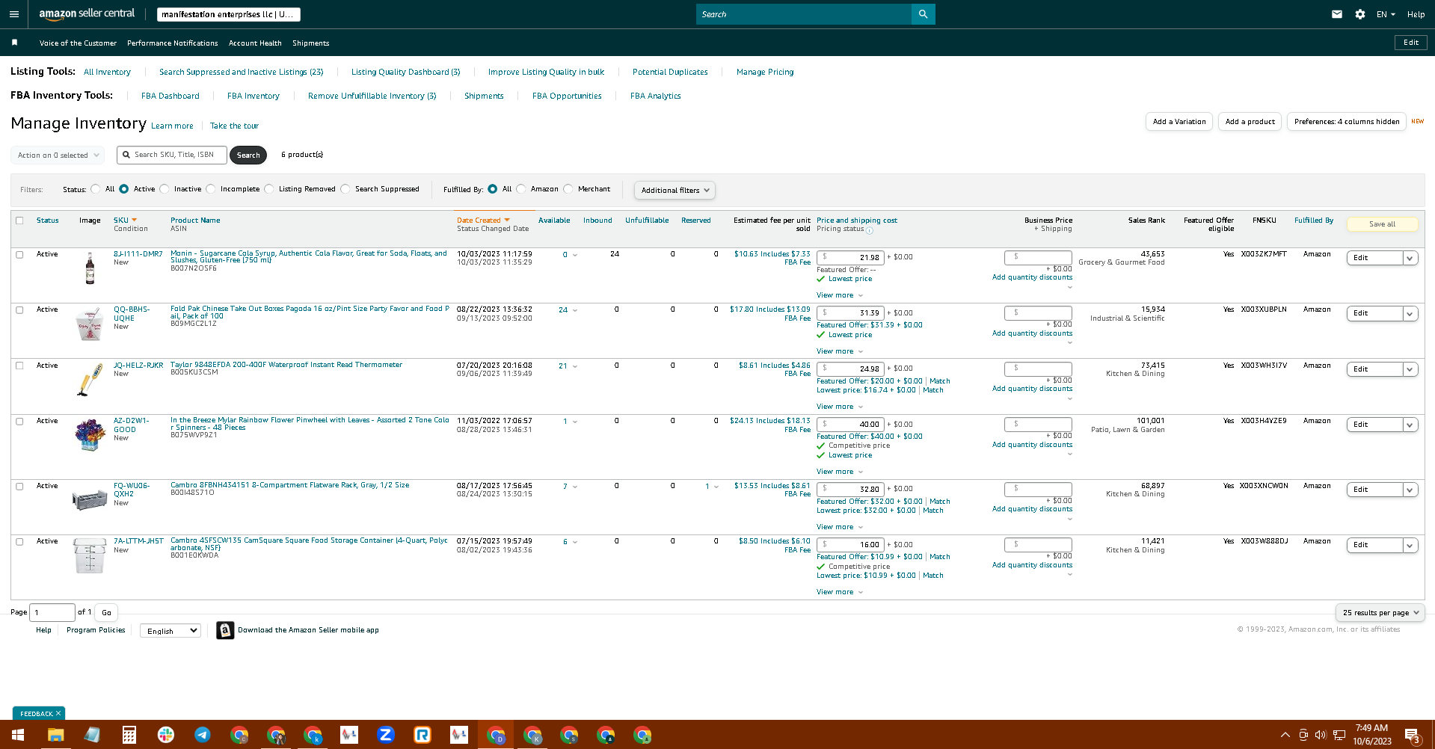
Task: Check the row checkbox for SKU 8J-I111-DMR7
Action: click(19, 255)
